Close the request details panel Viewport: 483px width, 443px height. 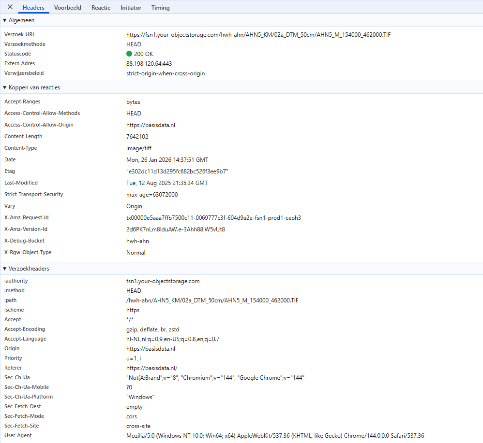pyautogui.click(x=10, y=7)
